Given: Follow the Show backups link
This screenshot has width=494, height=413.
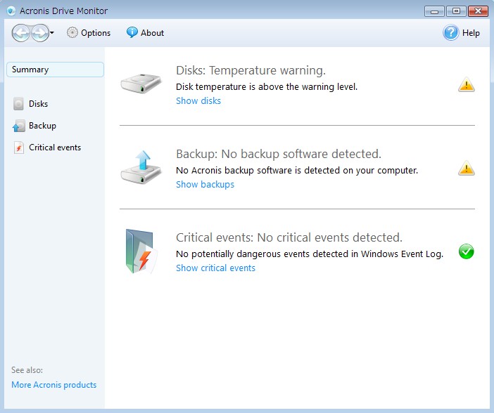Looking at the screenshot, I should (x=205, y=184).
